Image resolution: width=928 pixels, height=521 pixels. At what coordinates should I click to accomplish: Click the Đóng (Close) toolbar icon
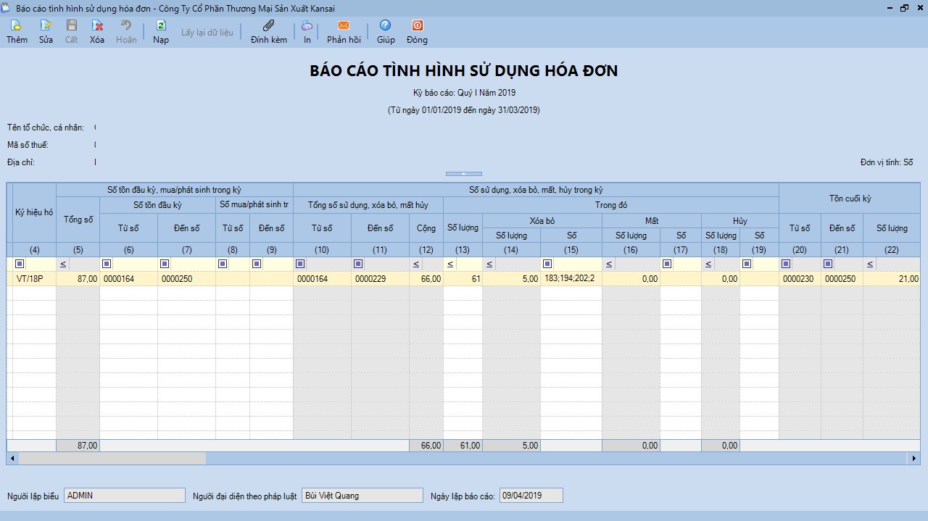pyautogui.click(x=417, y=26)
